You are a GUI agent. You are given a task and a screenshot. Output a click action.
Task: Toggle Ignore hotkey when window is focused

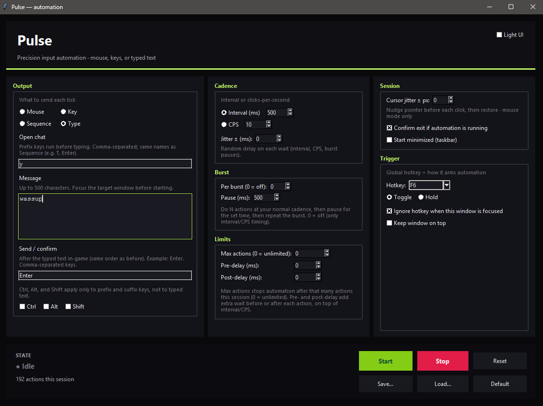tap(445, 211)
